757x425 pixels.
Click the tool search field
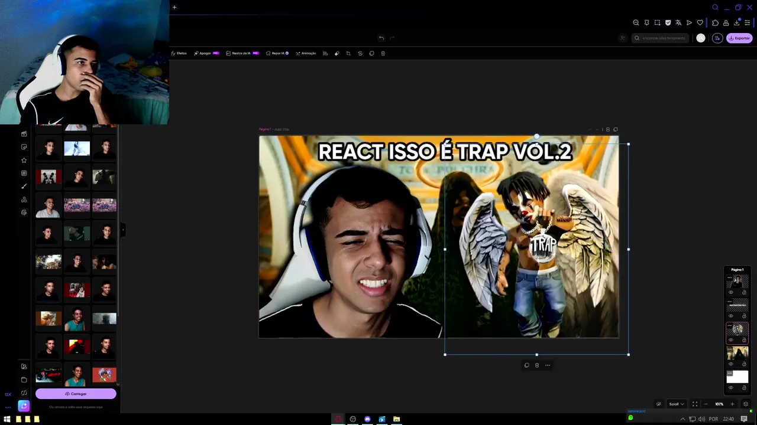tap(661, 38)
